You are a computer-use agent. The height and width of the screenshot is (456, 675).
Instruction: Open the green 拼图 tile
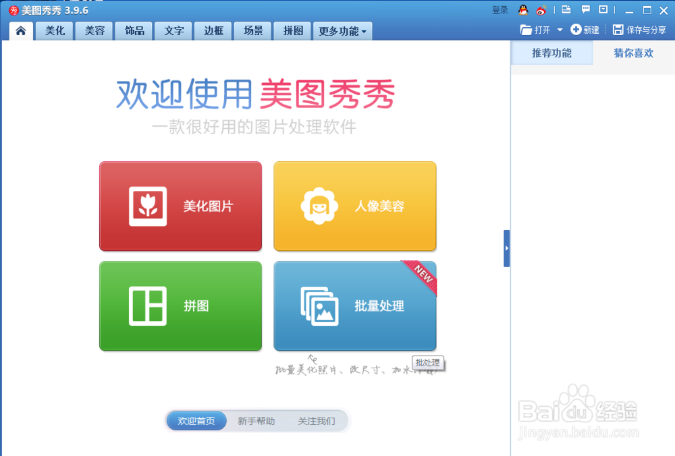click(x=180, y=306)
